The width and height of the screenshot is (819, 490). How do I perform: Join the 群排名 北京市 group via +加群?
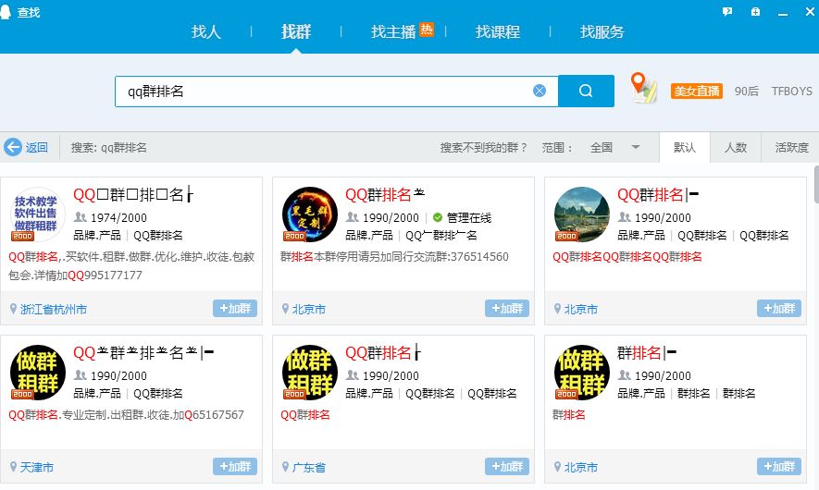[x=779, y=467]
